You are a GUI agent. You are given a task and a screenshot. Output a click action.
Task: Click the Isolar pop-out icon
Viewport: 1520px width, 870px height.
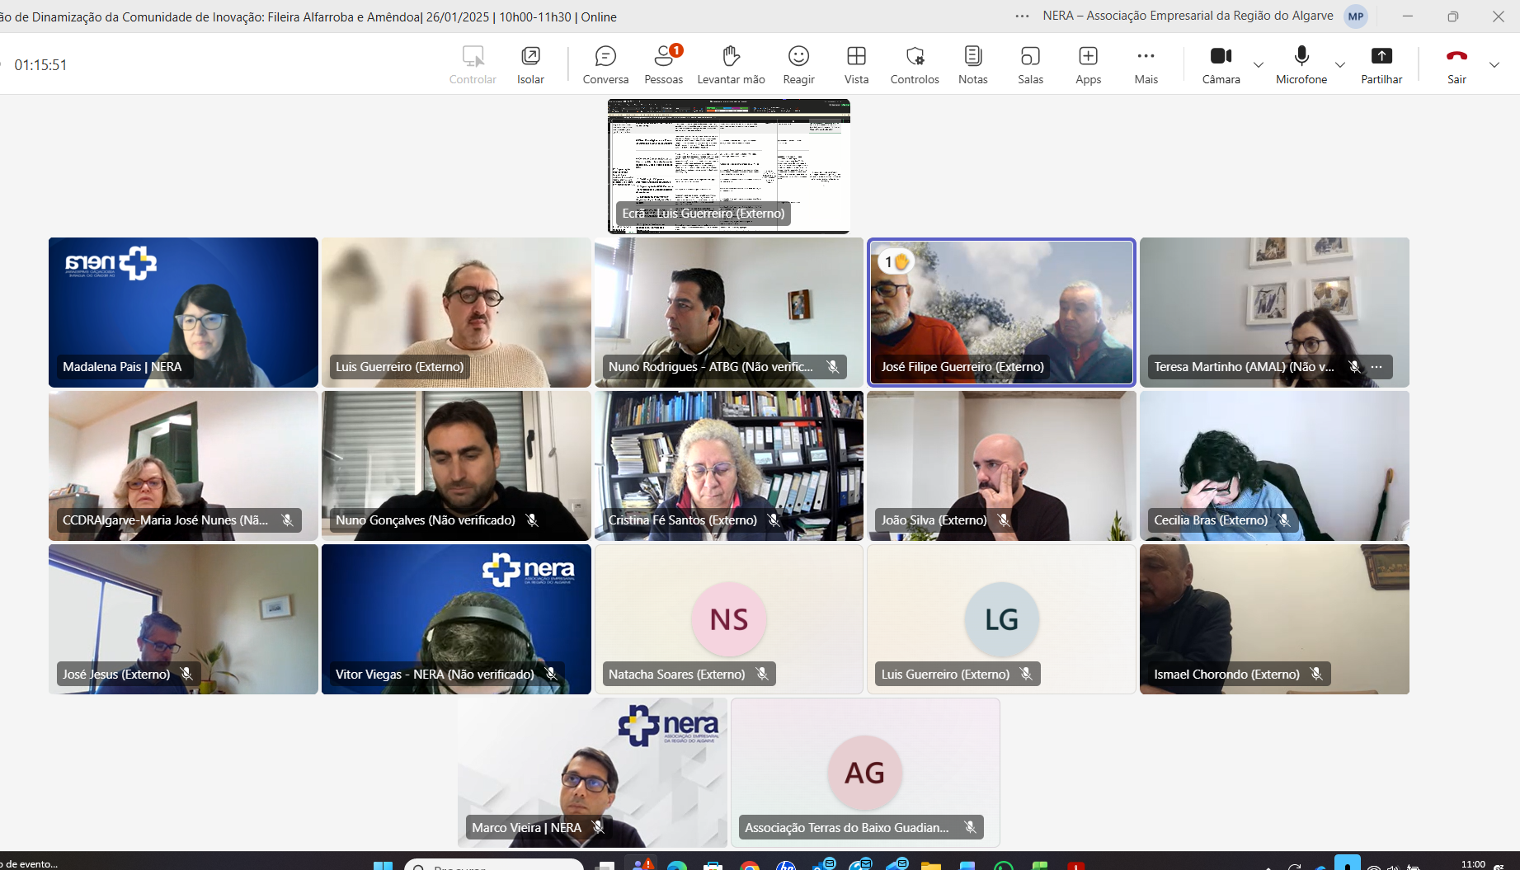click(530, 64)
